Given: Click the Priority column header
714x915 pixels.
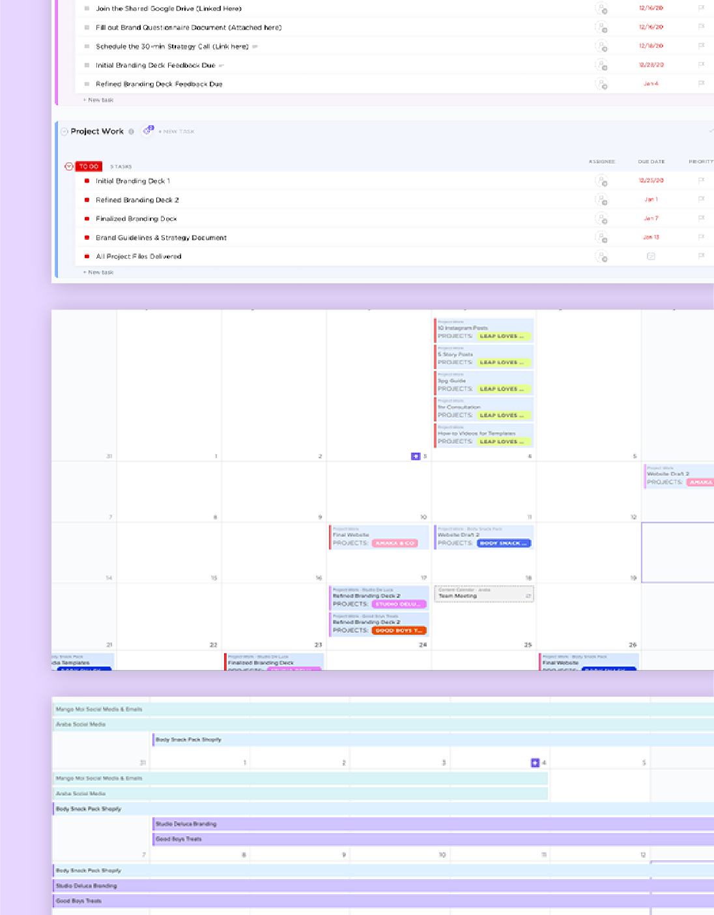Looking at the screenshot, I should point(700,162).
